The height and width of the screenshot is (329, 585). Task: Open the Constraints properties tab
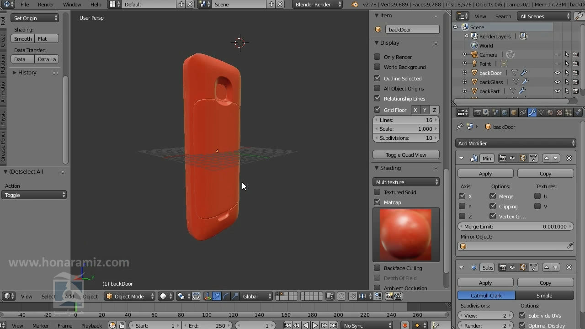click(523, 112)
